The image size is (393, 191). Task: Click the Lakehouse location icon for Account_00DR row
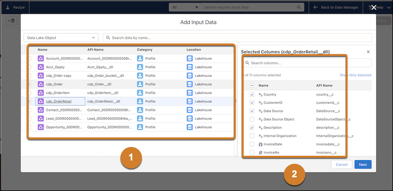click(x=190, y=58)
